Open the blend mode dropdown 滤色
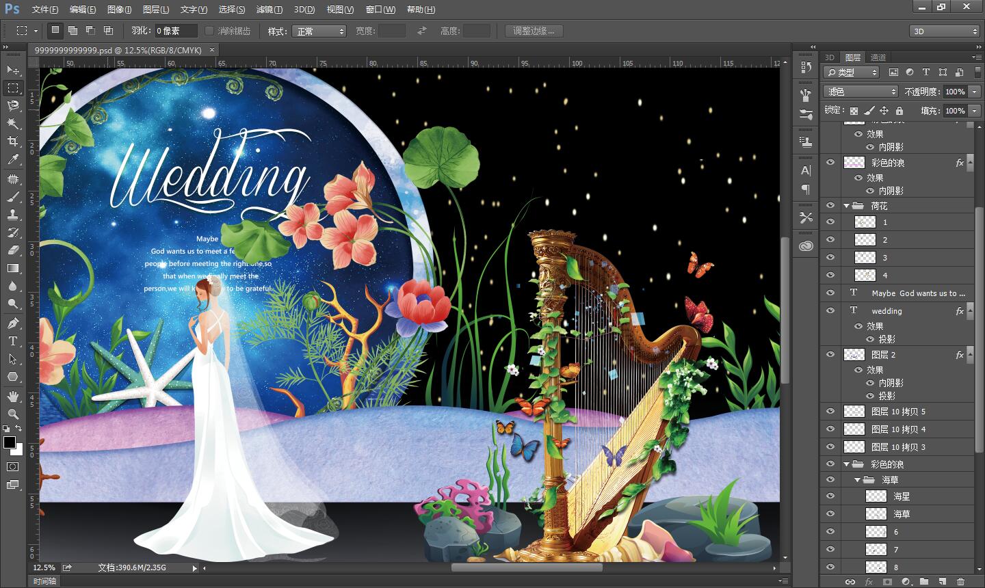This screenshot has width=985, height=588. click(x=861, y=92)
